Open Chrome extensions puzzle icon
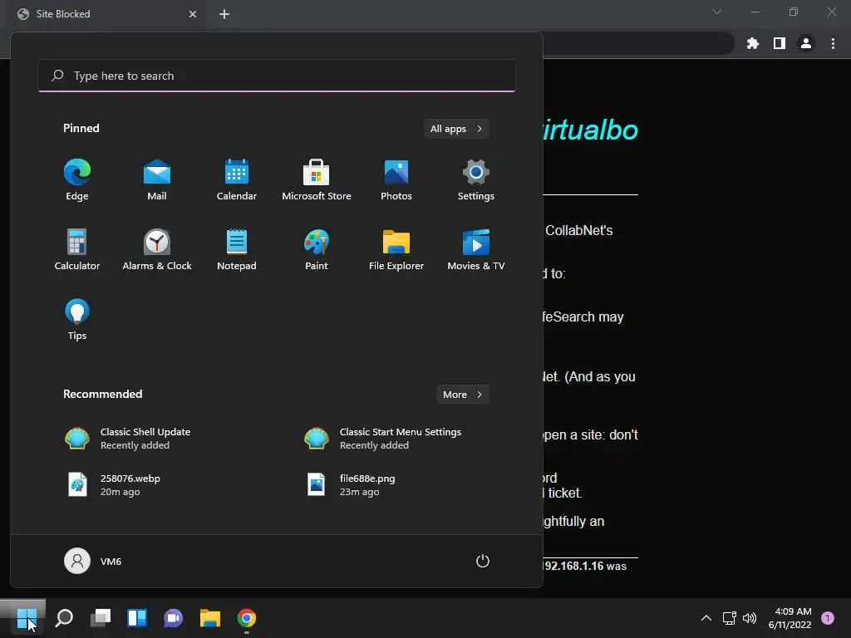Viewport: 851px width, 638px height. 752,43
